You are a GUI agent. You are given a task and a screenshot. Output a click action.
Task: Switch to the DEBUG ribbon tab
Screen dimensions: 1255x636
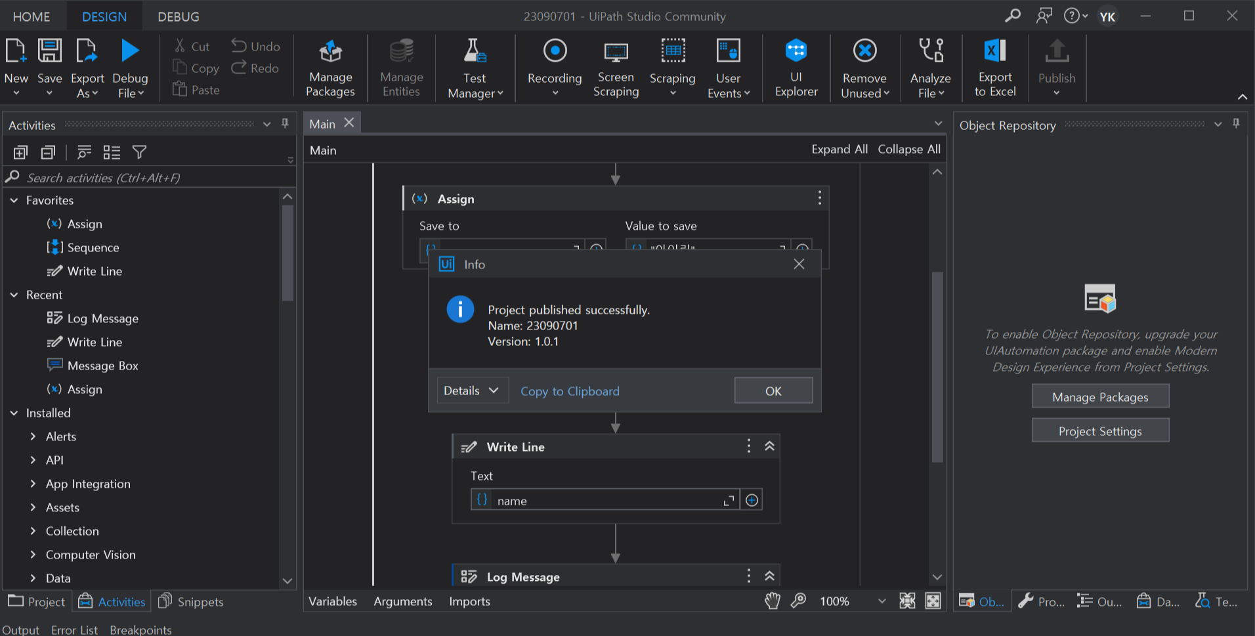pyautogui.click(x=179, y=16)
